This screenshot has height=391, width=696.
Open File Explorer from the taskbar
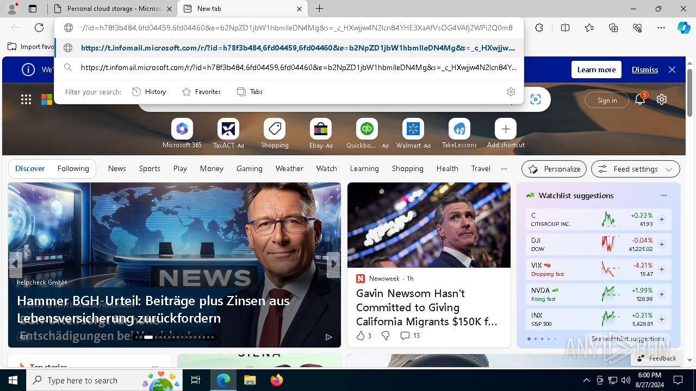click(x=250, y=380)
